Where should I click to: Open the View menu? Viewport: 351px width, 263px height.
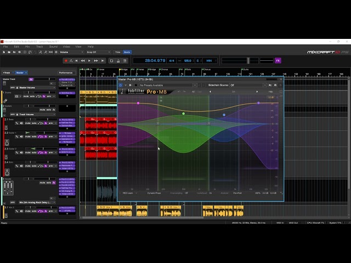tap(78, 47)
